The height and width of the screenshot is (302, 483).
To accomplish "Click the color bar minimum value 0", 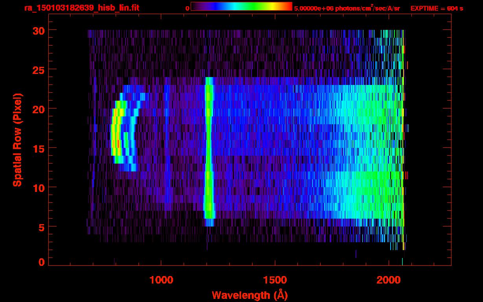I will [187, 8].
